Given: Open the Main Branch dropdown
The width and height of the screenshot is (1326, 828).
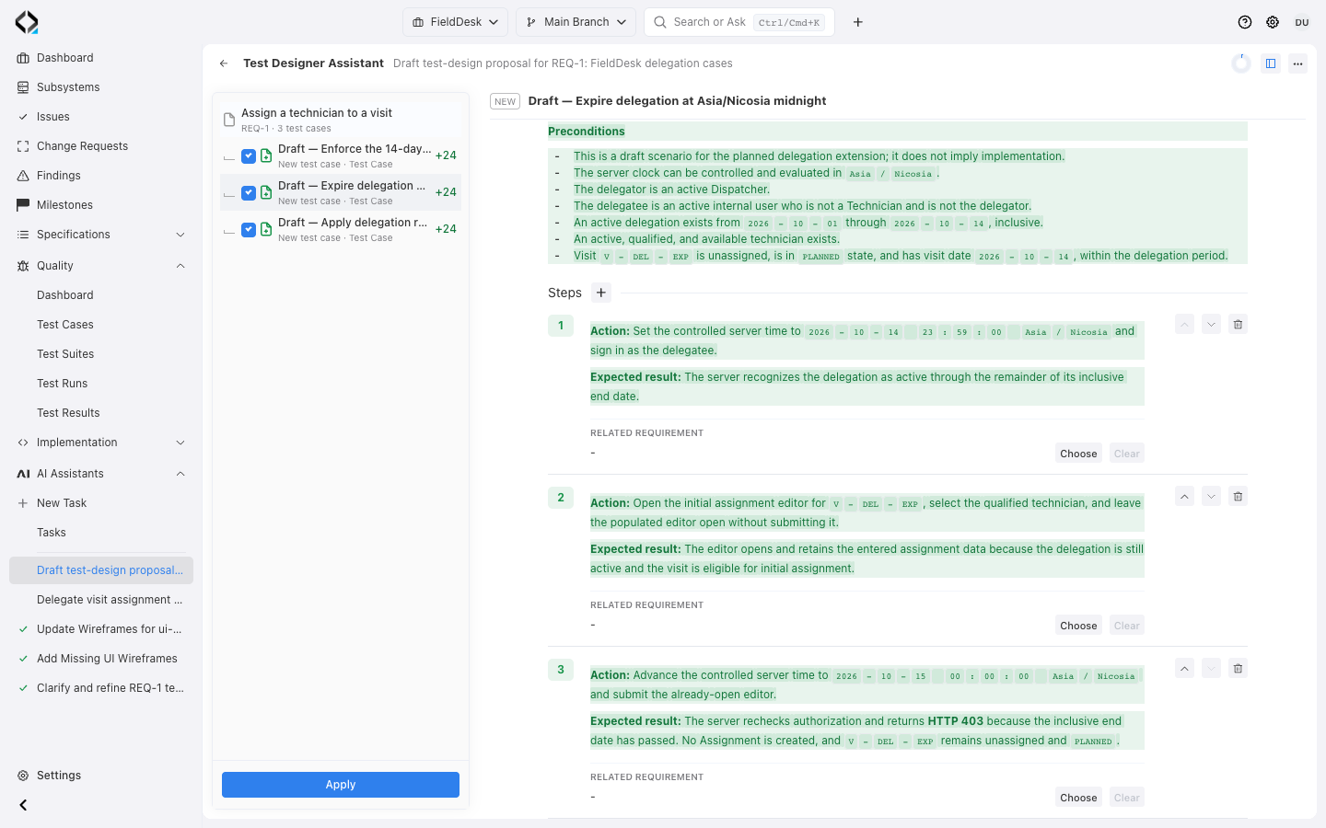Looking at the screenshot, I should tap(576, 22).
